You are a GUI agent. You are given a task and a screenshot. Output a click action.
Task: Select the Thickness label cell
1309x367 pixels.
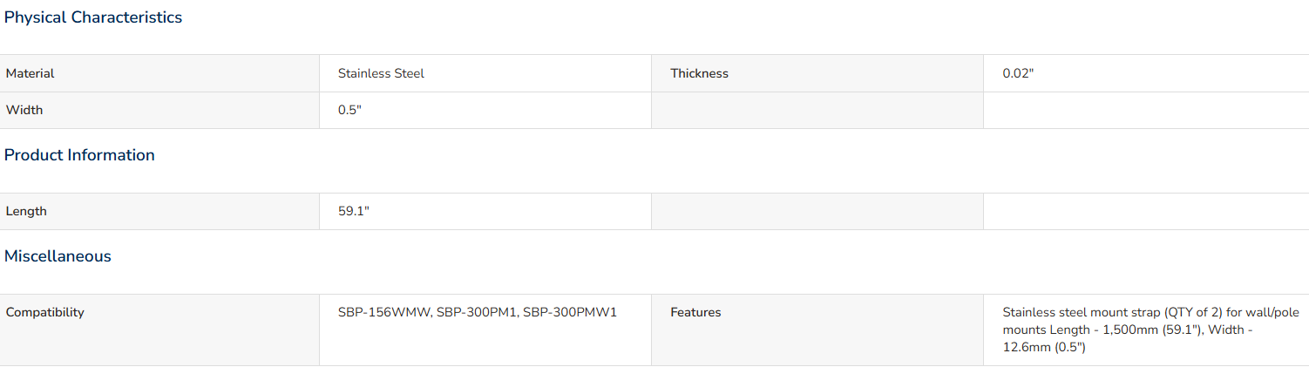click(x=817, y=73)
